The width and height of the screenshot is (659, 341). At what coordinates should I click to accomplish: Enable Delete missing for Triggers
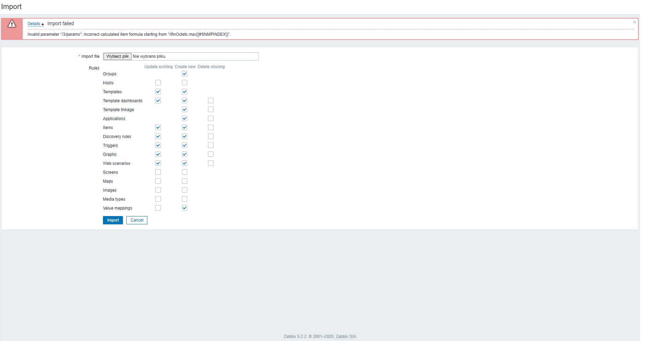click(x=211, y=145)
